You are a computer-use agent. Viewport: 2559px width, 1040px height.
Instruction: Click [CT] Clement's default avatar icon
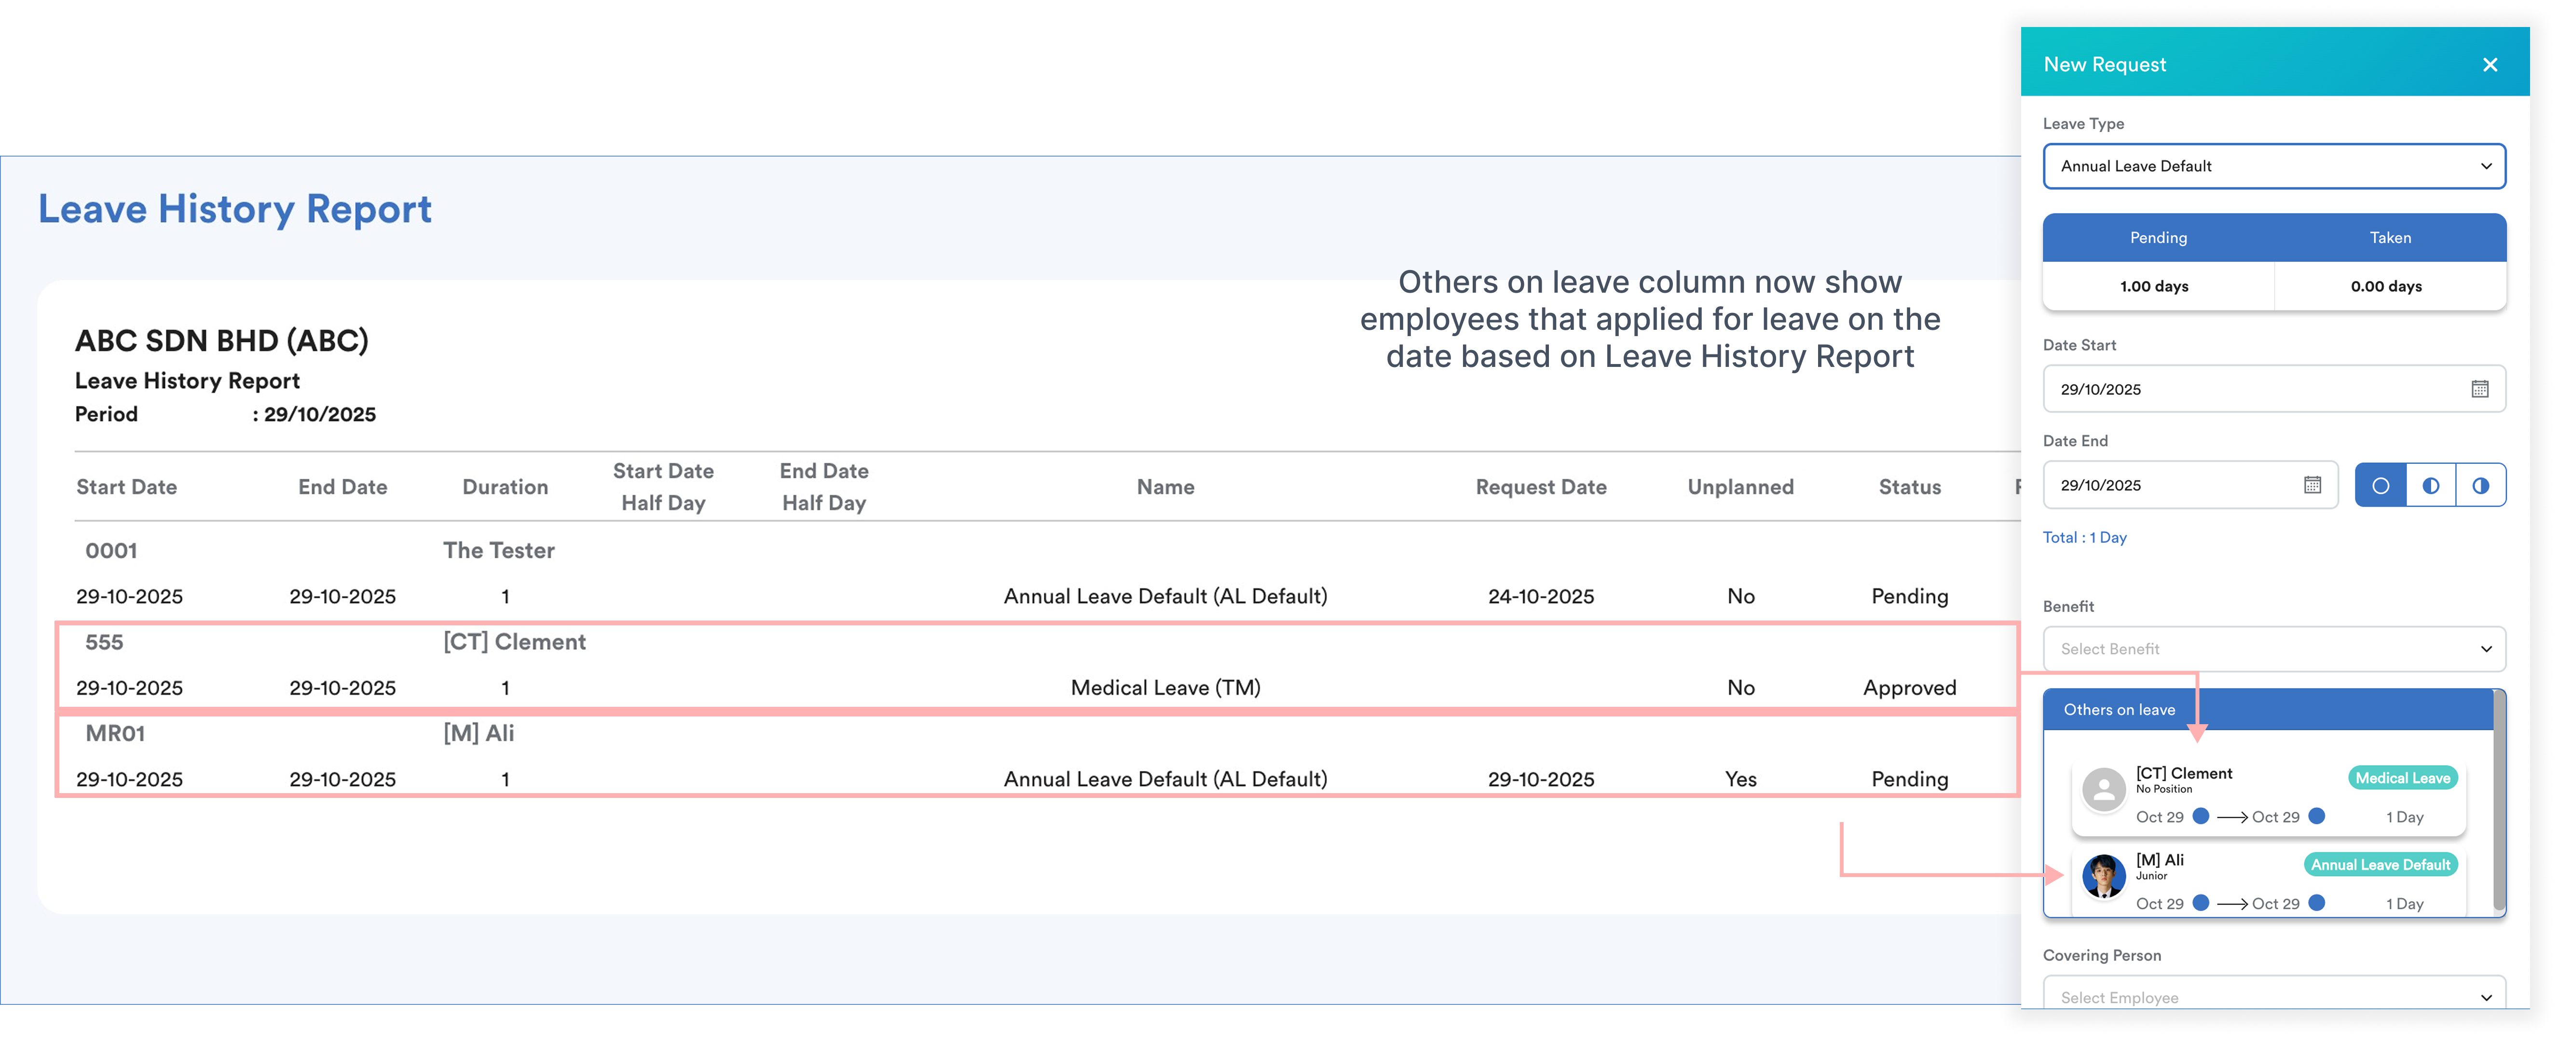tap(2103, 791)
